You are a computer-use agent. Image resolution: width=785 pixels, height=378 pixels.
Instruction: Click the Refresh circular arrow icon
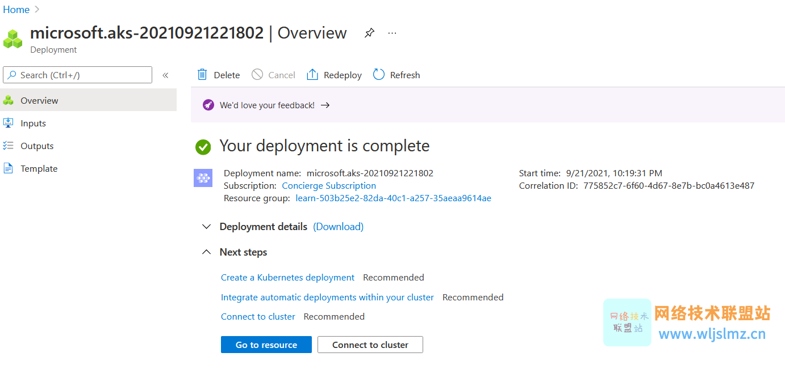coord(379,75)
